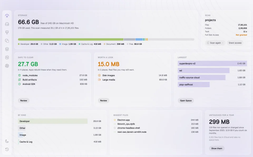Click the blue Image segment of storage bar
This screenshot has width=253, height=157.
click(139, 39)
